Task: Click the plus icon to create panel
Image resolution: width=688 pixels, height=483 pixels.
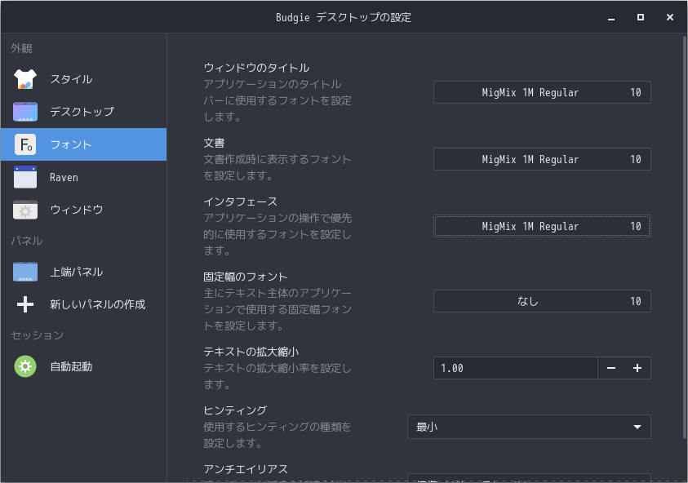Action: click(x=25, y=304)
